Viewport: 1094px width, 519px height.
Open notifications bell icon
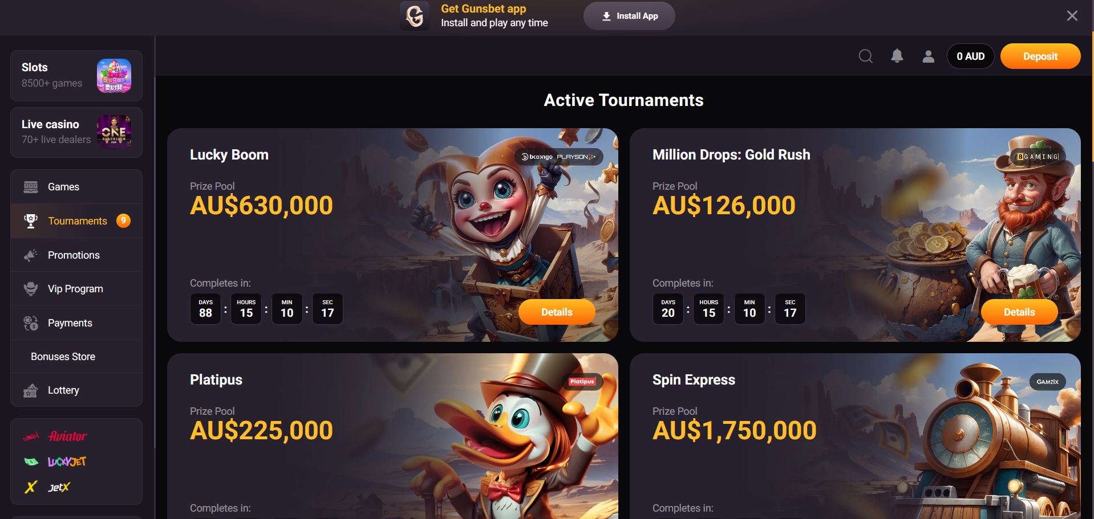coord(897,56)
